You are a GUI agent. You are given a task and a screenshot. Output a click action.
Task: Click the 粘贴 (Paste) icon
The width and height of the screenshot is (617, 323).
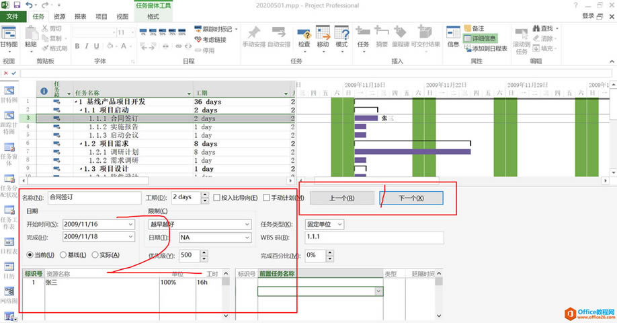[31, 34]
